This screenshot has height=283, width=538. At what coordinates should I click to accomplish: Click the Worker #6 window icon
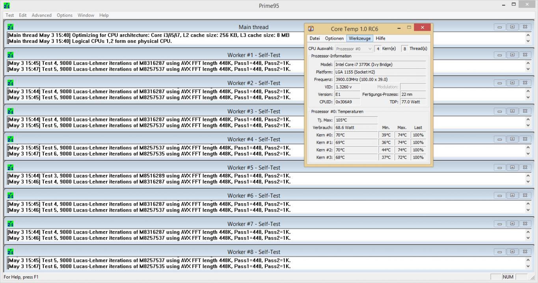(10, 195)
